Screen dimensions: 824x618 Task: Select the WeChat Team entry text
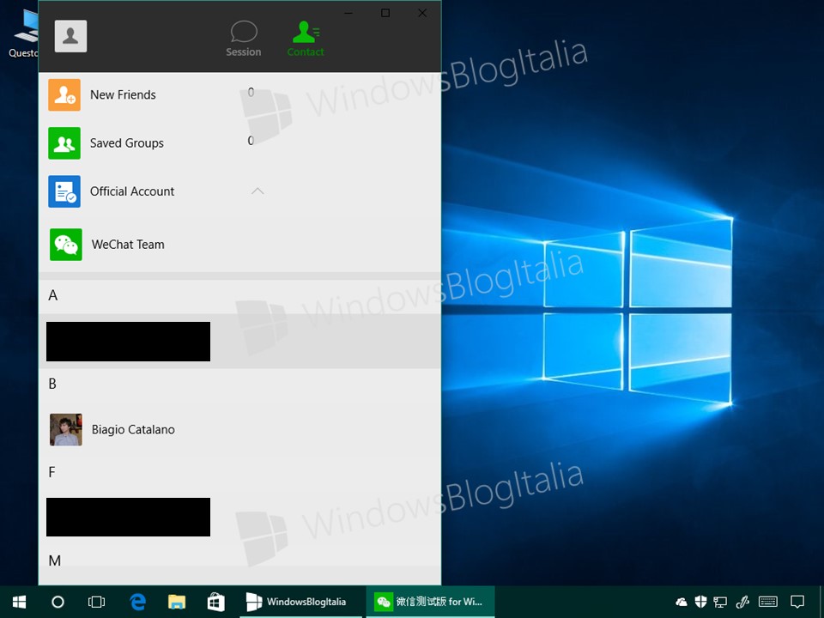point(128,245)
